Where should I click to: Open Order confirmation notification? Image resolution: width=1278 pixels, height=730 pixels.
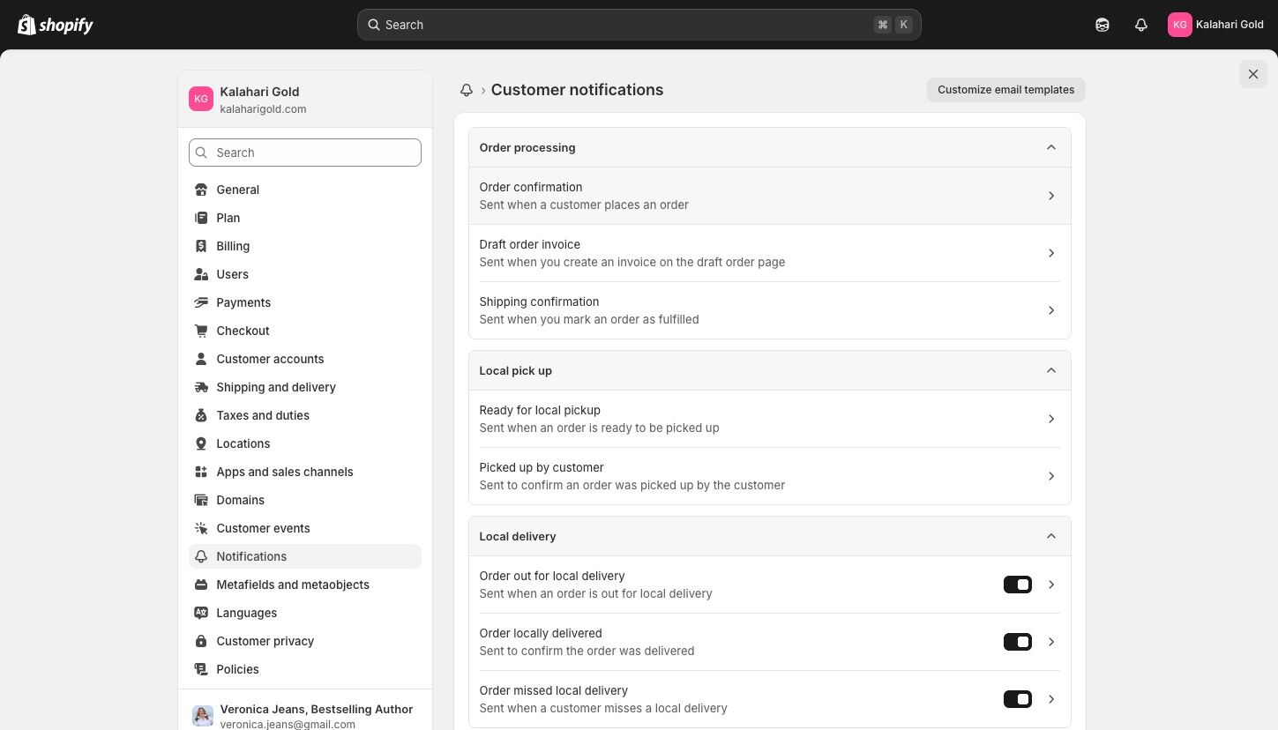click(769, 196)
